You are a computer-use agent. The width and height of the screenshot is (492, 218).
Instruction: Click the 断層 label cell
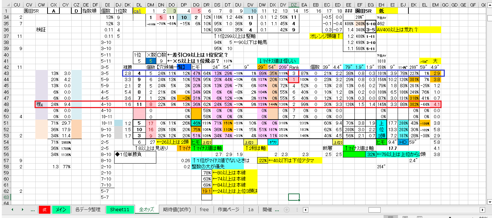327,148
